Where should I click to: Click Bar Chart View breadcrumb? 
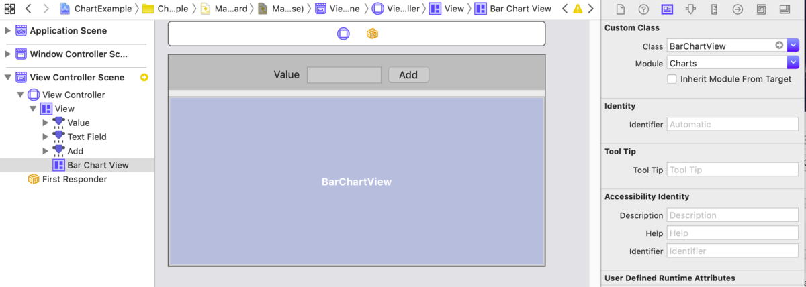point(513,9)
